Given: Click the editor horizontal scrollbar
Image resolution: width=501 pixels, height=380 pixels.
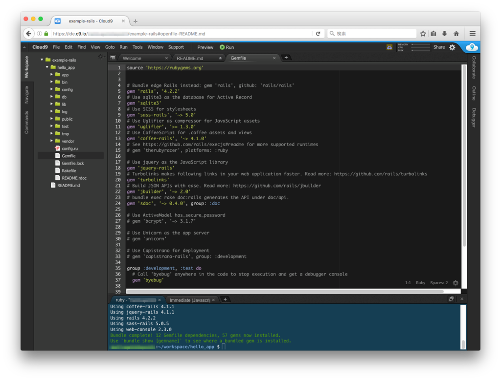Looking at the screenshot, I should pyautogui.click(x=285, y=291).
